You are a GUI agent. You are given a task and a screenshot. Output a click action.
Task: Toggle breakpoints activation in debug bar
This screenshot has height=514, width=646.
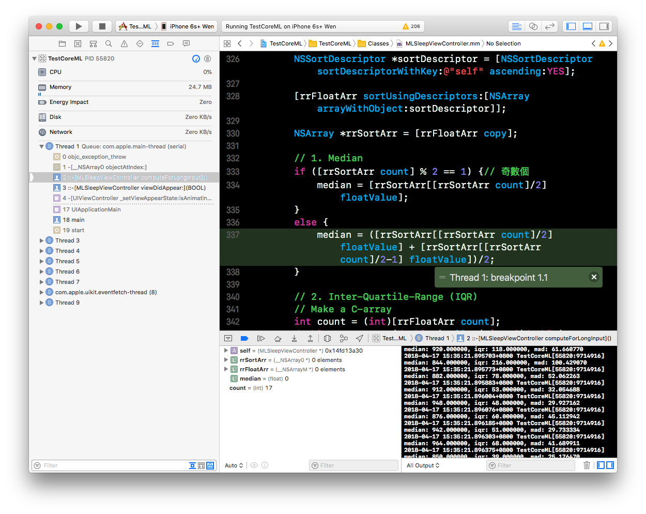pos(244,338)
